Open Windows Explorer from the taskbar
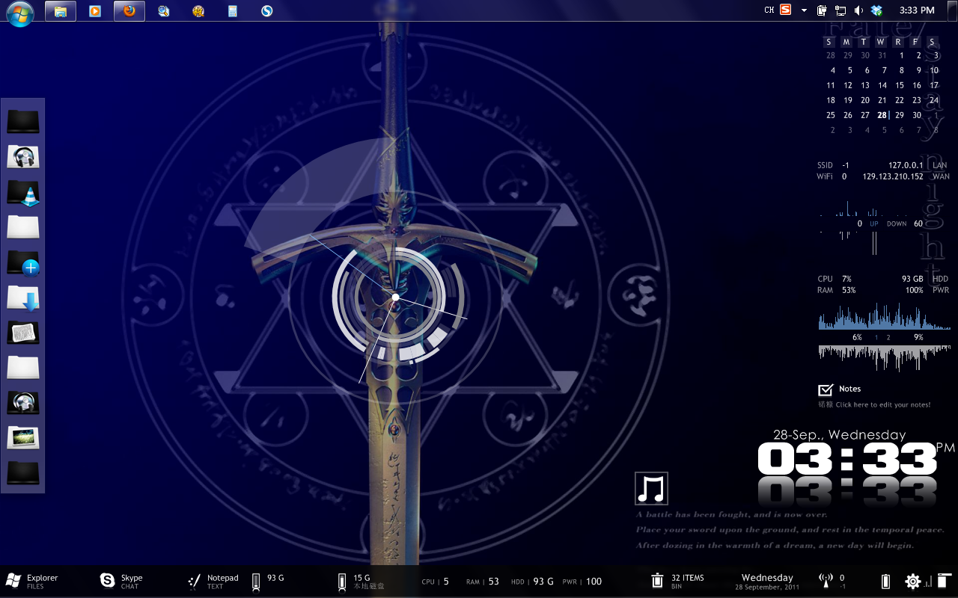Viewport: 958px width, 598px height. point(61,11)
